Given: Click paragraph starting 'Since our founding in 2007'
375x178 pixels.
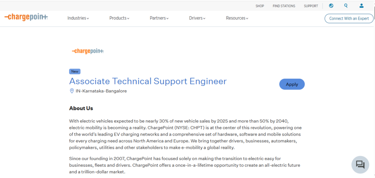Looking at the screenshot, I should coord(184,165).
